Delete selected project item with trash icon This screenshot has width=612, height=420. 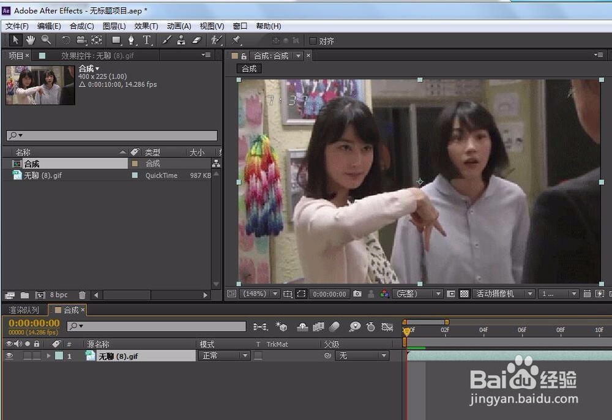[x=82, y=295]
